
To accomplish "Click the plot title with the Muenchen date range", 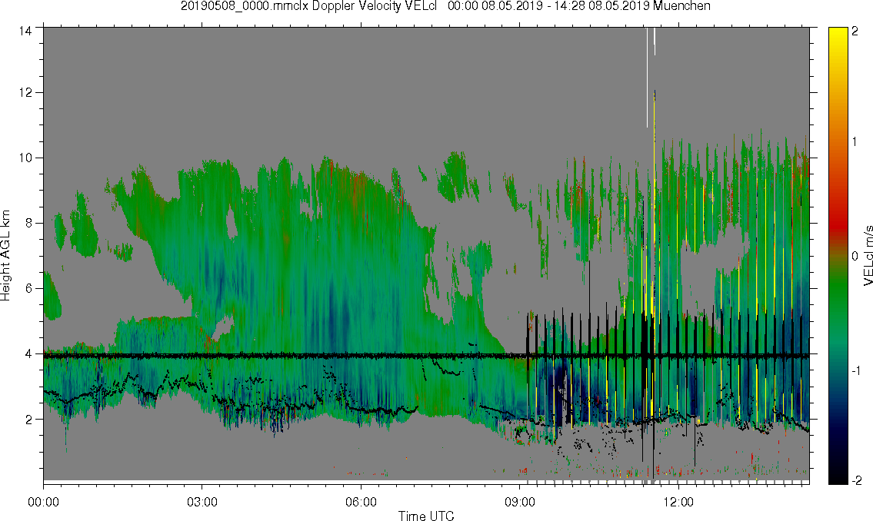I will 445,6.
